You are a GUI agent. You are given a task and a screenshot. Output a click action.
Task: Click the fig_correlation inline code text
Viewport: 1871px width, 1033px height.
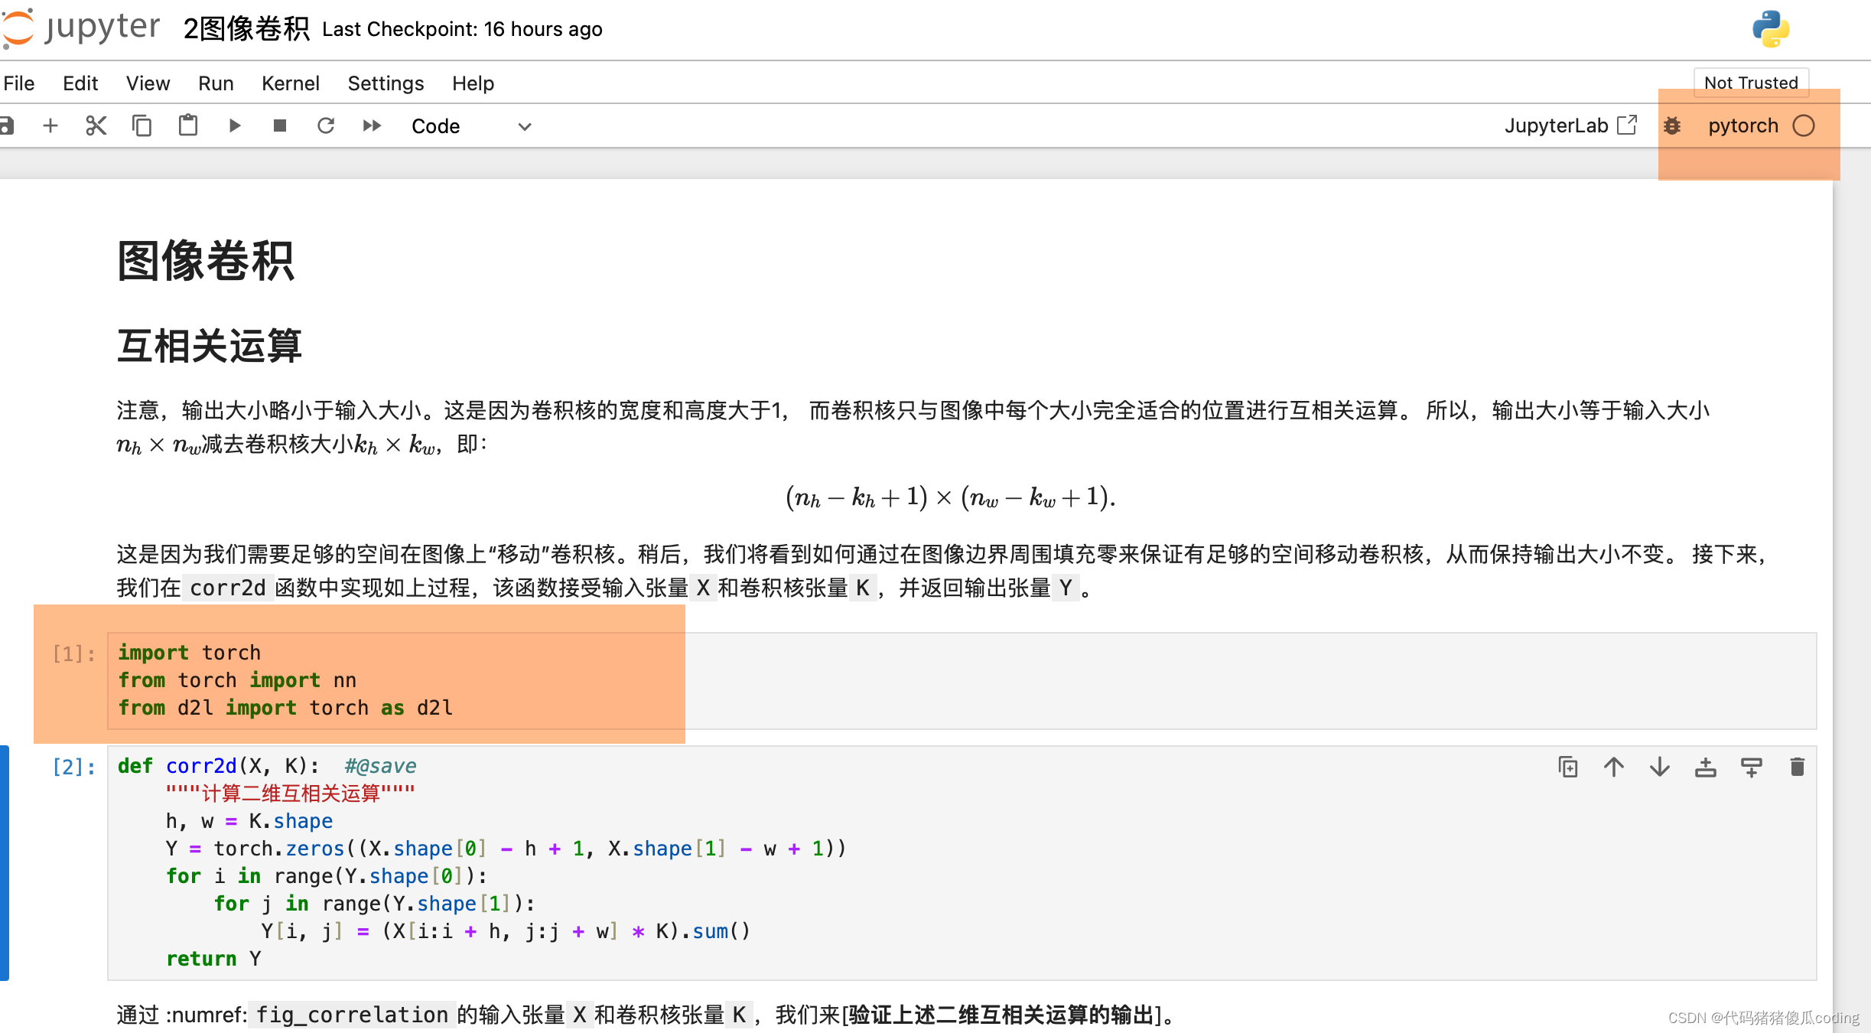click(352, 1015)
